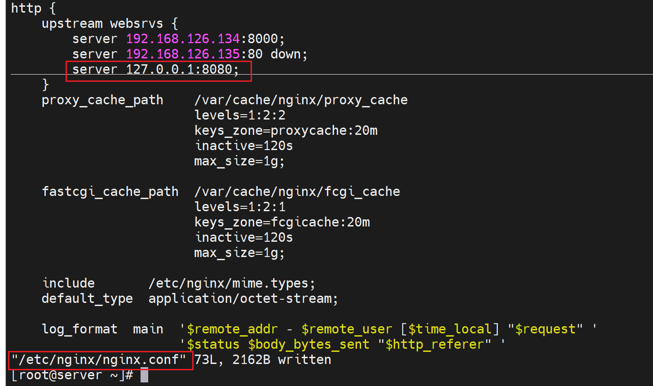Click the default_type directive

pyautogui.click(x=87, y=298)
